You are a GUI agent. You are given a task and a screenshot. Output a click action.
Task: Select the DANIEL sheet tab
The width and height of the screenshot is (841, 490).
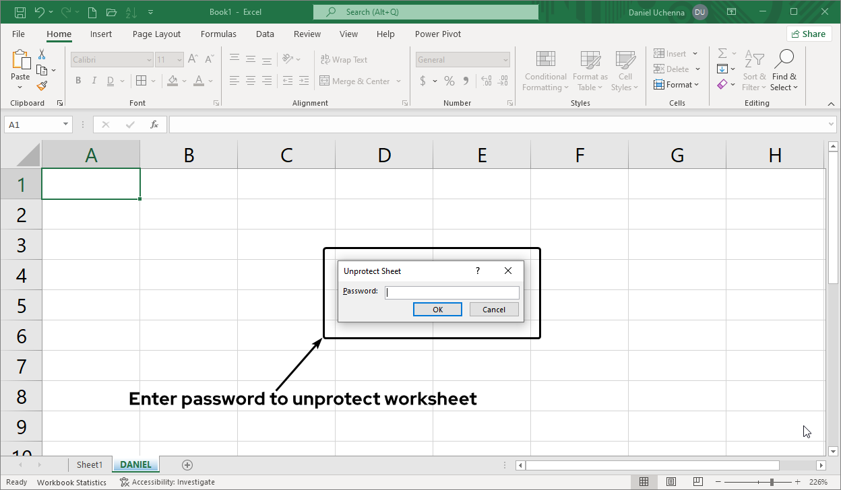tap(135, 464)
